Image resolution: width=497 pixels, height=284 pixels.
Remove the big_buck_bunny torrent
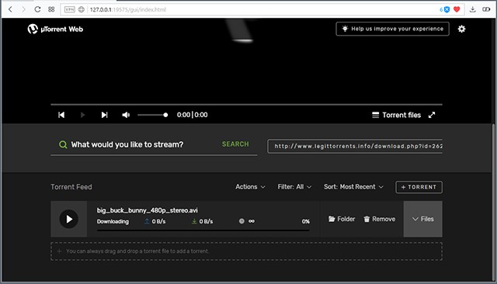click(x=380, y=219)
